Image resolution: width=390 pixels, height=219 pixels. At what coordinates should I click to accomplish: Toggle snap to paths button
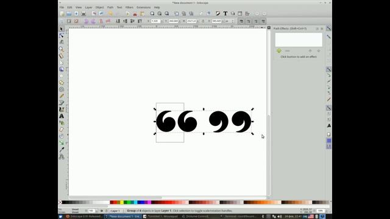tap(329, 75)
